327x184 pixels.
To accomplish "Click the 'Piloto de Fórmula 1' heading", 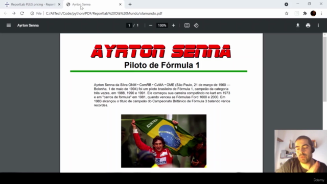I will pos(162,65).
